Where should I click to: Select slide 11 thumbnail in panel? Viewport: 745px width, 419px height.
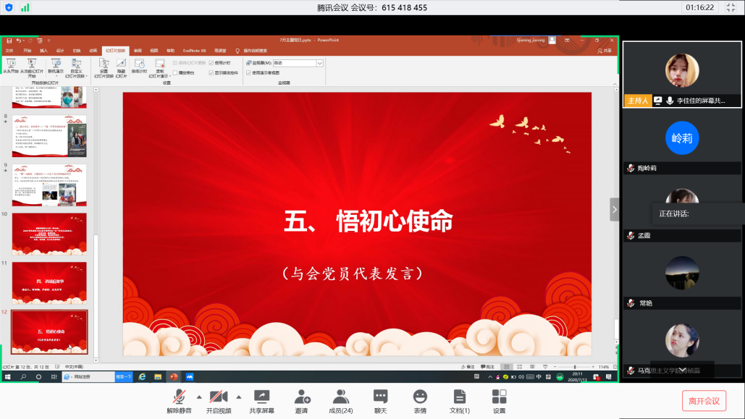49,282
